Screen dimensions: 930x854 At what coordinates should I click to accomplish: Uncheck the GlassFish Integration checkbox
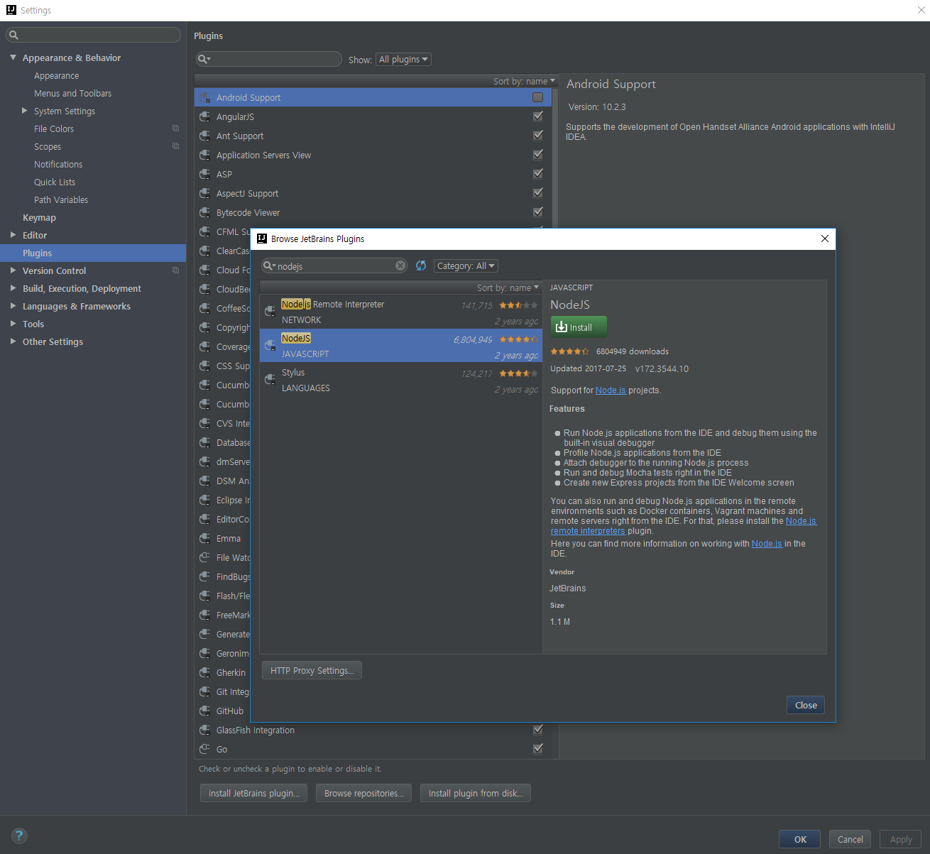(537, 730)
